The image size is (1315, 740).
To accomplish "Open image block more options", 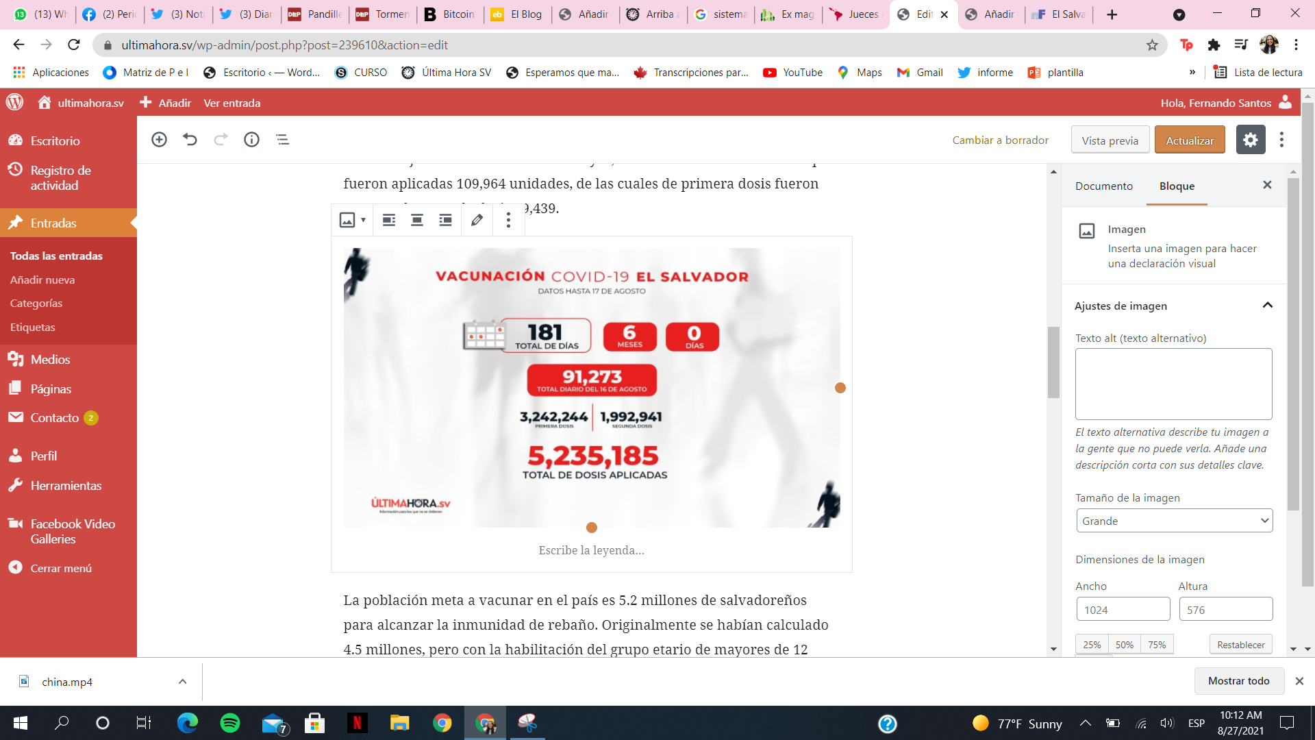I will tap(508, 220).
